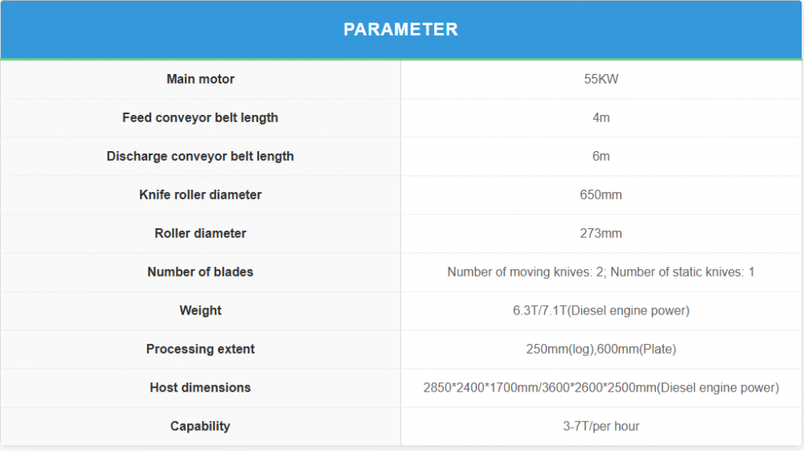Click the 3-7T/per hour capability value
Screen dimensions: 804x451
point(601,426)
